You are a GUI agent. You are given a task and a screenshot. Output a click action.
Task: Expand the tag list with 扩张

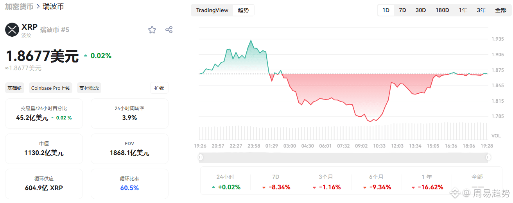point(159,88)
